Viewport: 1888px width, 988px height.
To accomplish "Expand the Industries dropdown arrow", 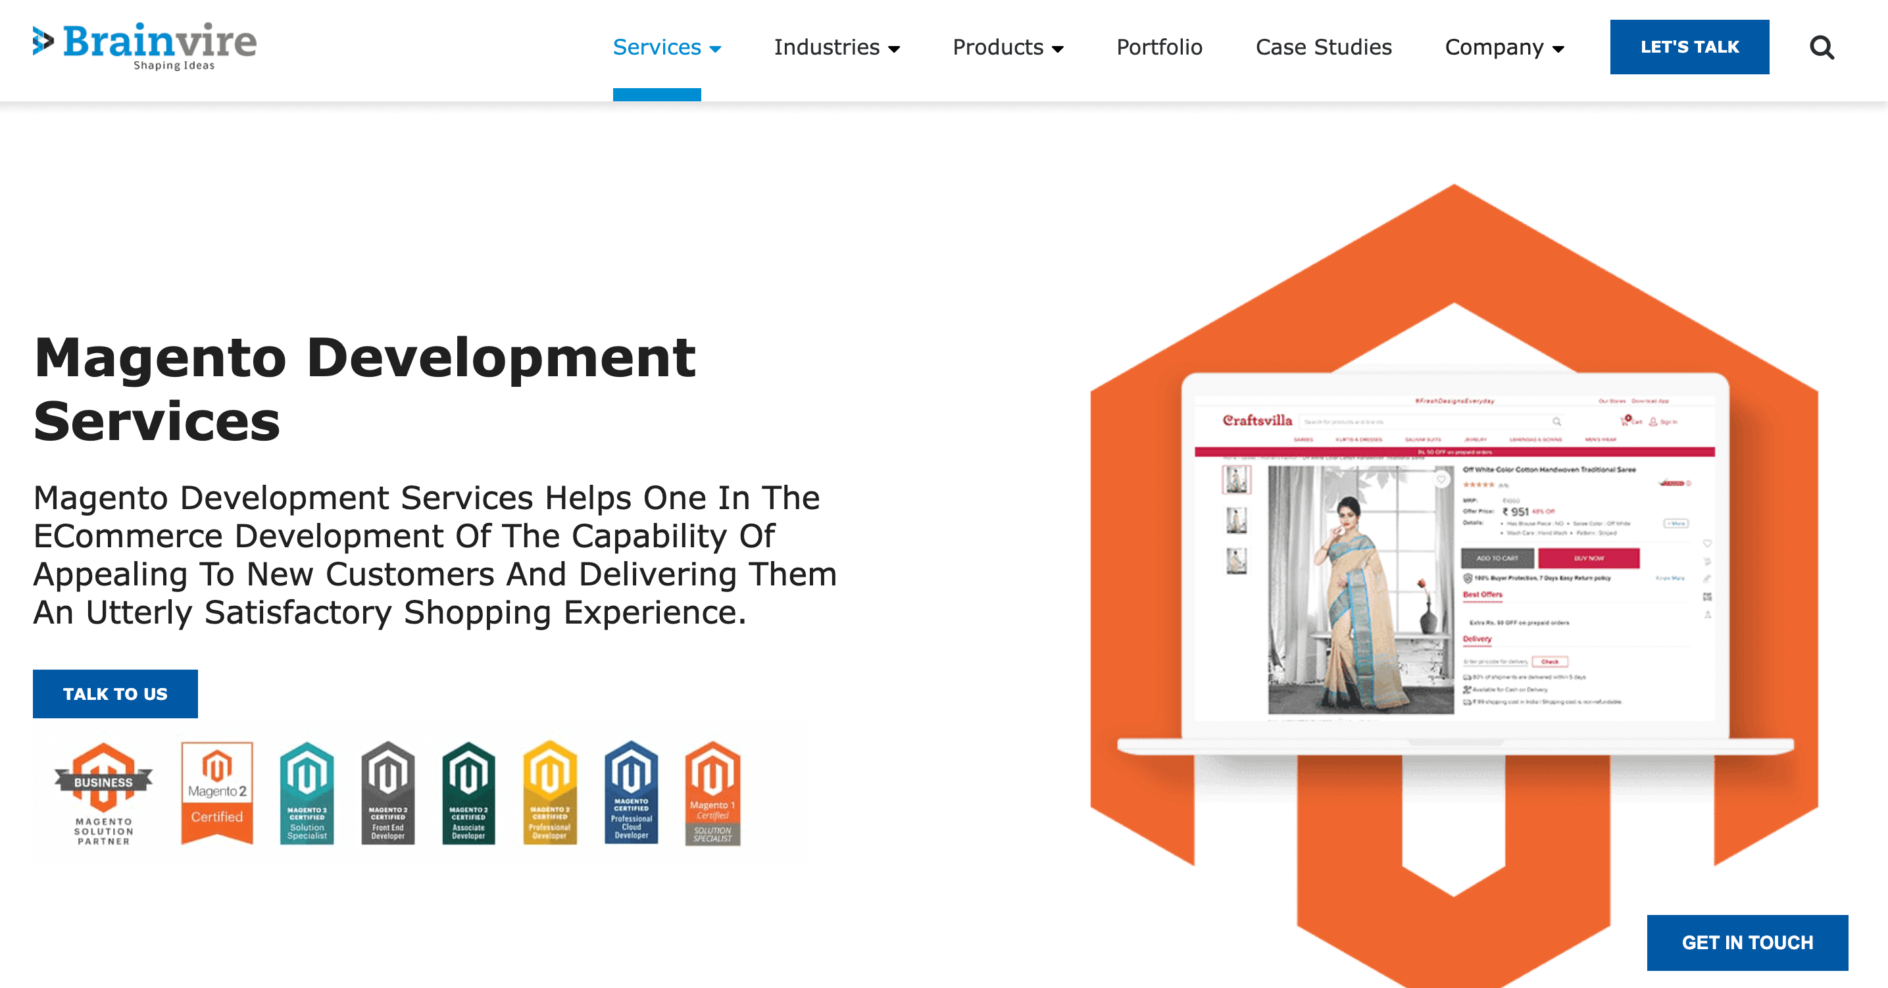I will [x=893, y=49].
